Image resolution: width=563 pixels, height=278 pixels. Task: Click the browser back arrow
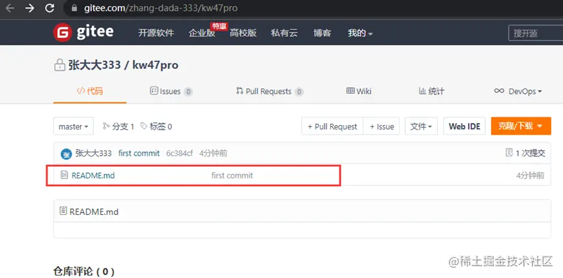pyautogui.click(x=10, y=8)
